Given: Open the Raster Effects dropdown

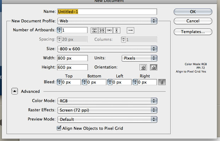Looking at the screenshot, I should point(107,110).
